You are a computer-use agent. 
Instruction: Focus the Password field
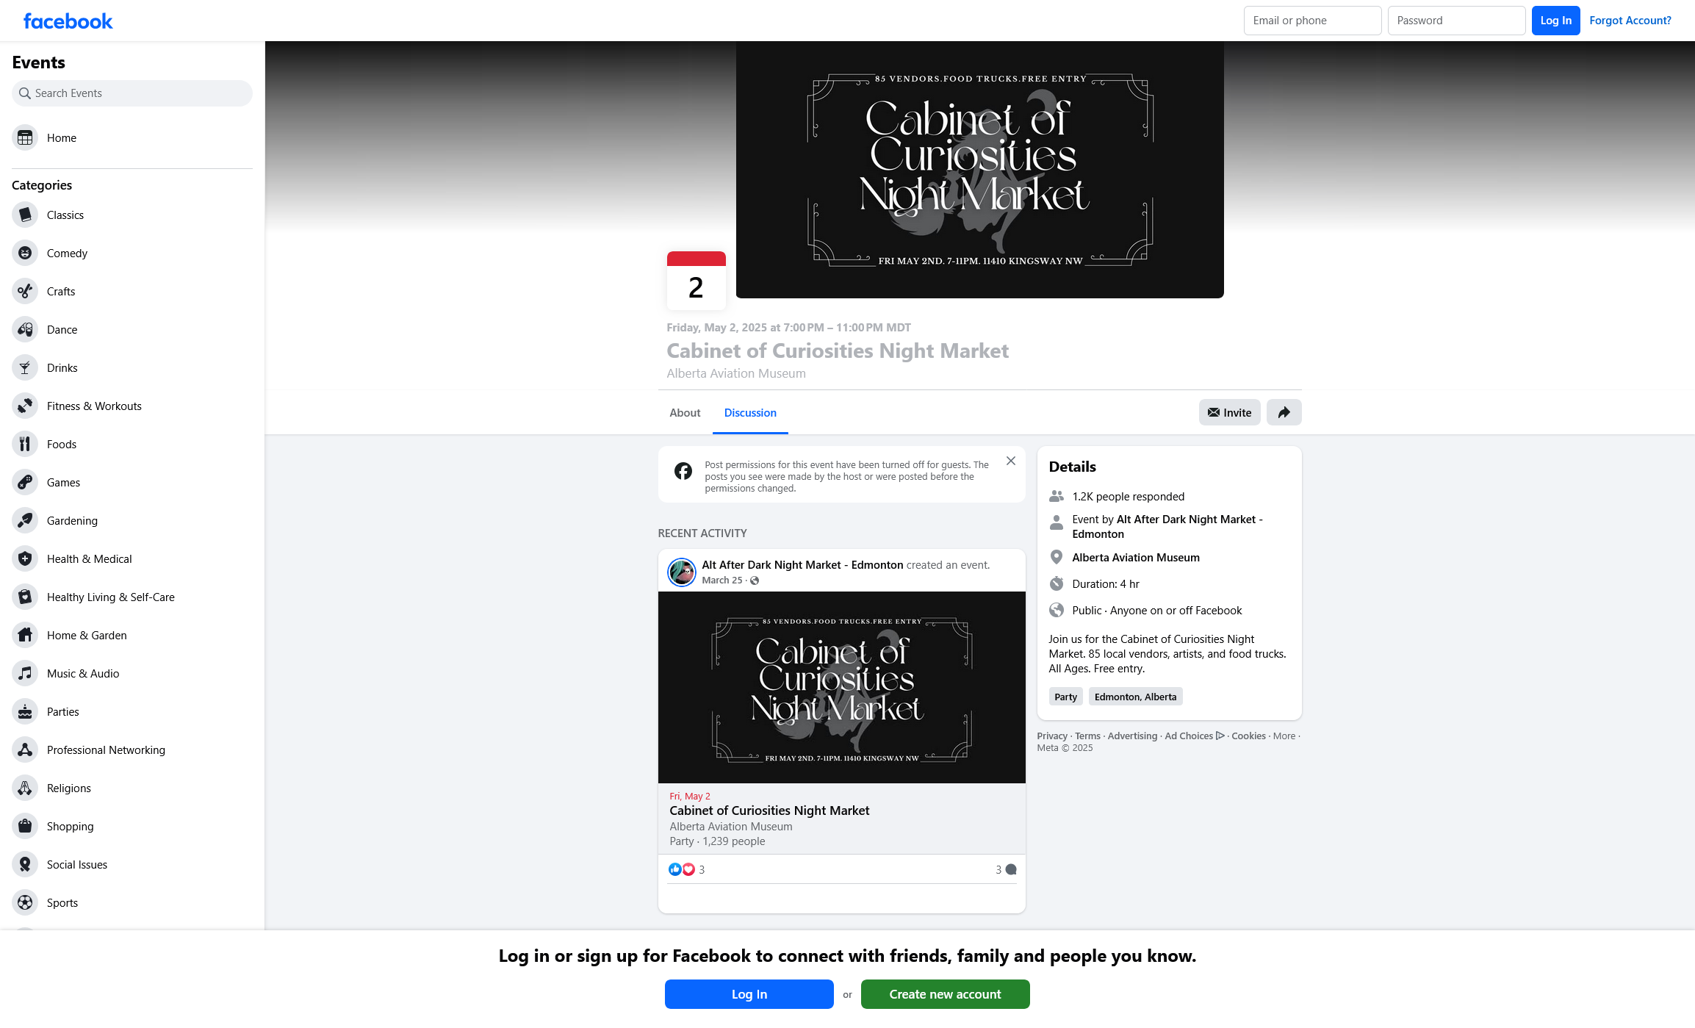(1456, 21)
